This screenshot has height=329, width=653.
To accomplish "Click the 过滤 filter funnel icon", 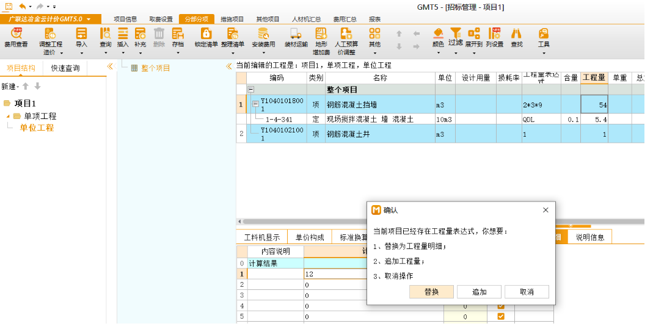I will pos(456,34).
